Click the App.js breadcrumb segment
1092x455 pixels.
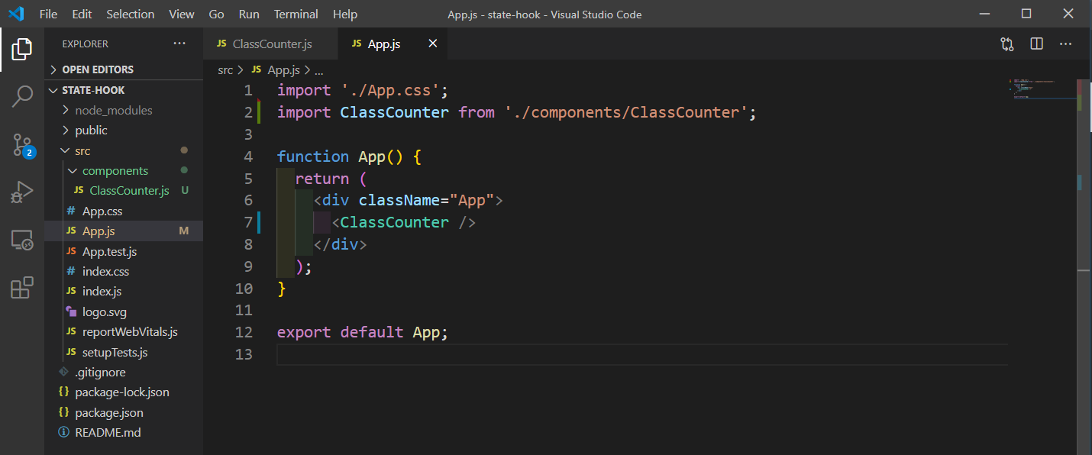point(283,69)
